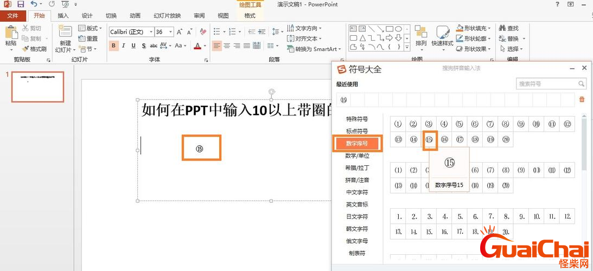The height and width of the screenshot is (271, 593).
Task: Open the Section (节) dropdown
Action: (88, 49)
